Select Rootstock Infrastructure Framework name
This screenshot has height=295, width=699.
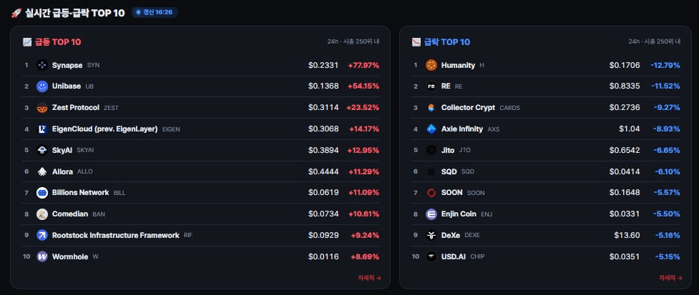coord(115,235)
